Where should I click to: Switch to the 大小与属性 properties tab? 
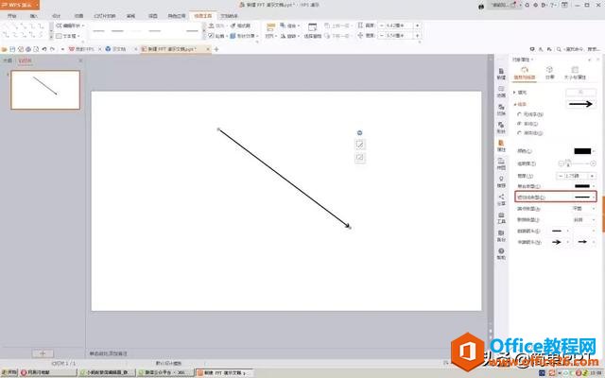coord(575,73)
